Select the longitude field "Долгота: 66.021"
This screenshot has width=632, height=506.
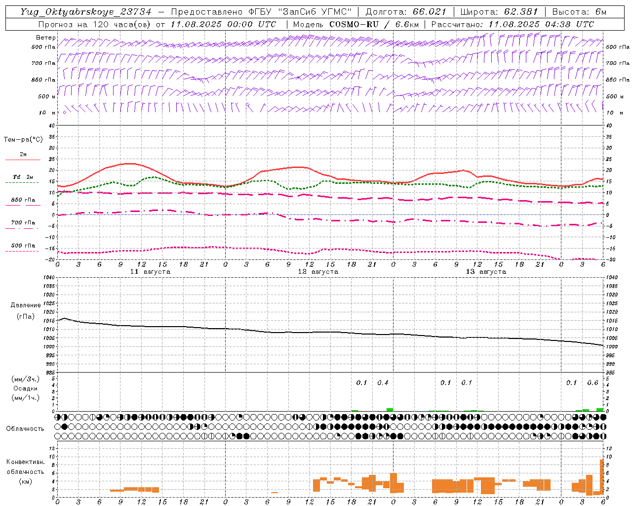pos(406,12)
